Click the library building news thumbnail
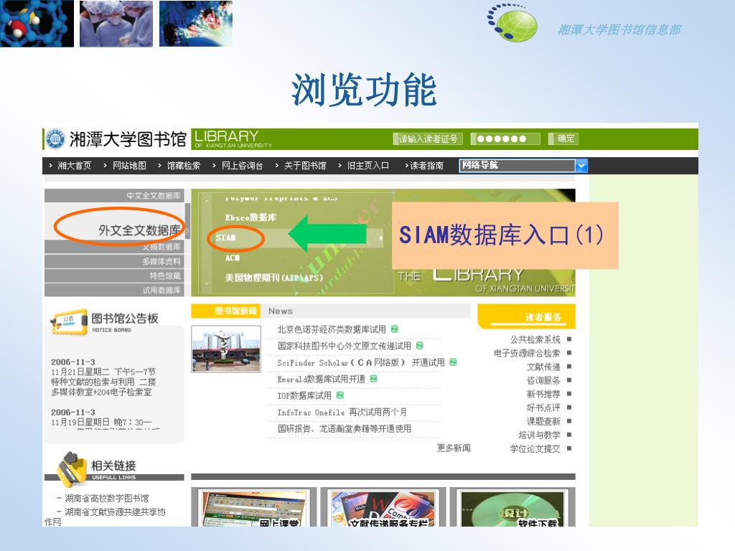The height and width of the screenshot is (551, 735). pos(226,349)
